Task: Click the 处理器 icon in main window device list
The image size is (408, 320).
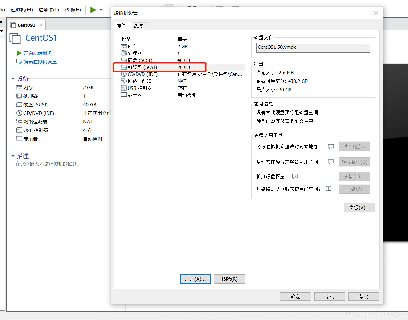Action: coord(19,96)
